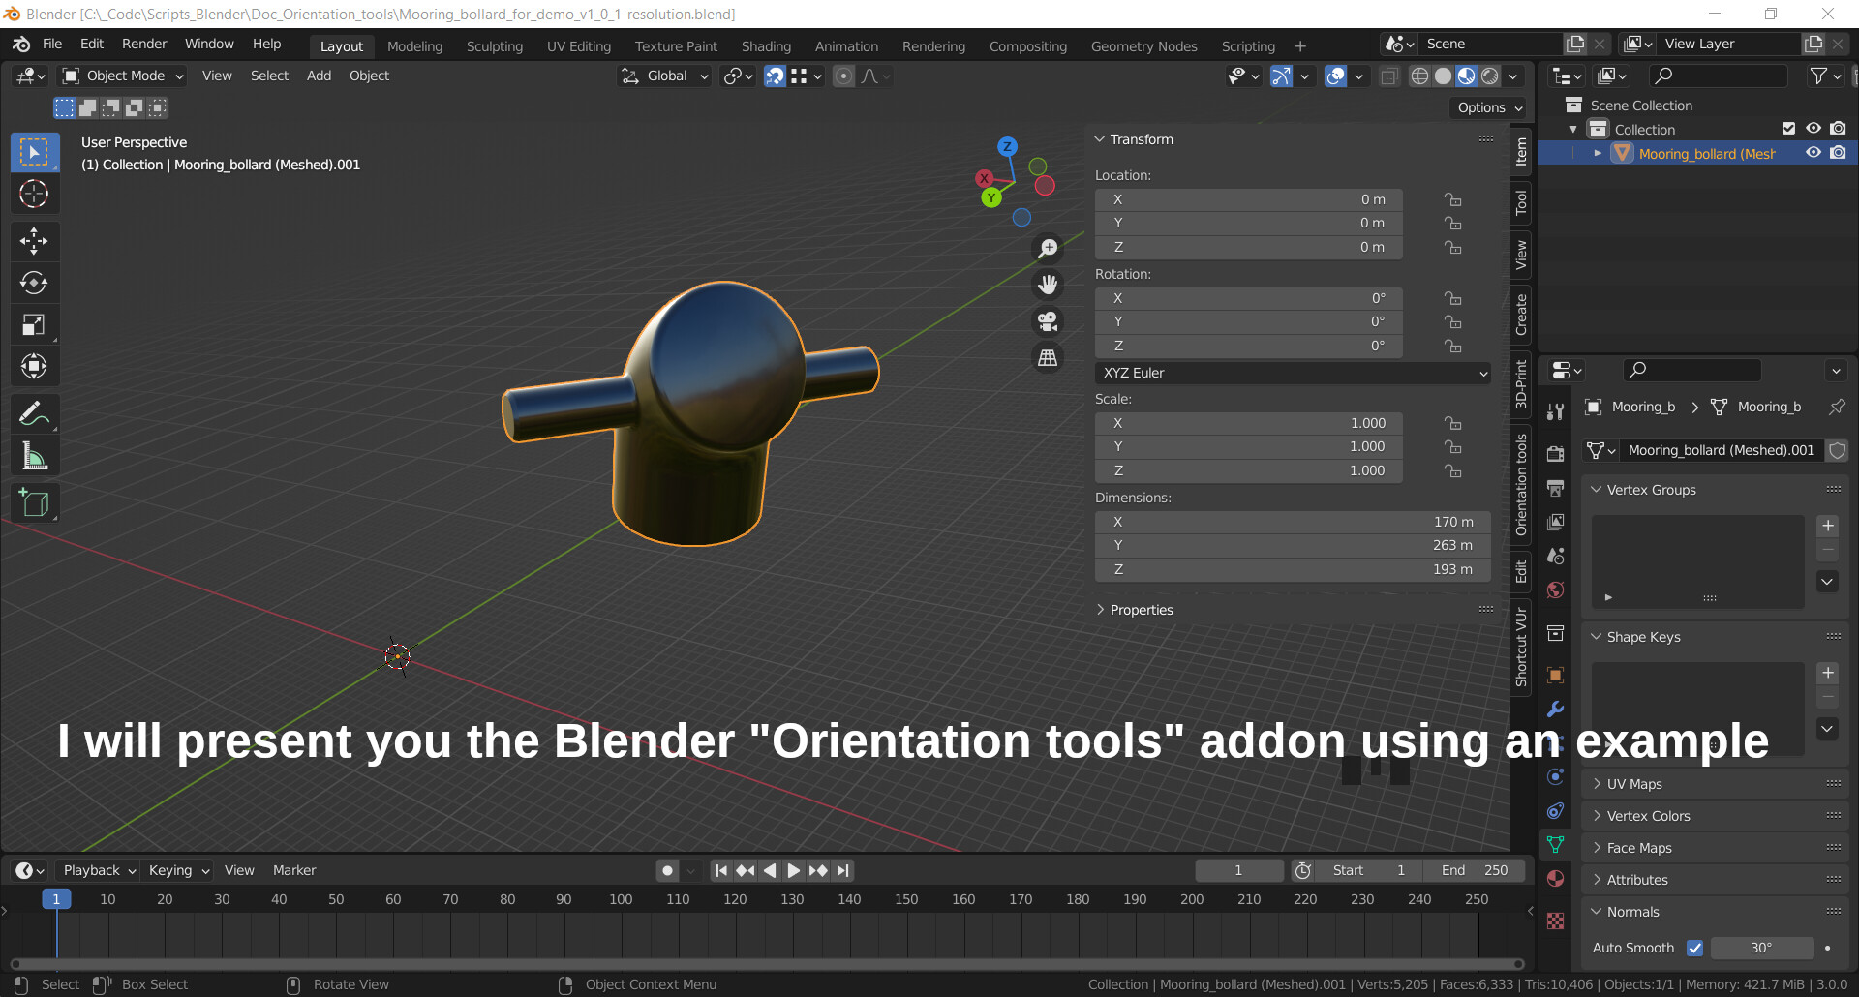This screenshot has width=1859, height=997.
Task: Open the Texture checker properties tab
Action: tap(1555, 921)
